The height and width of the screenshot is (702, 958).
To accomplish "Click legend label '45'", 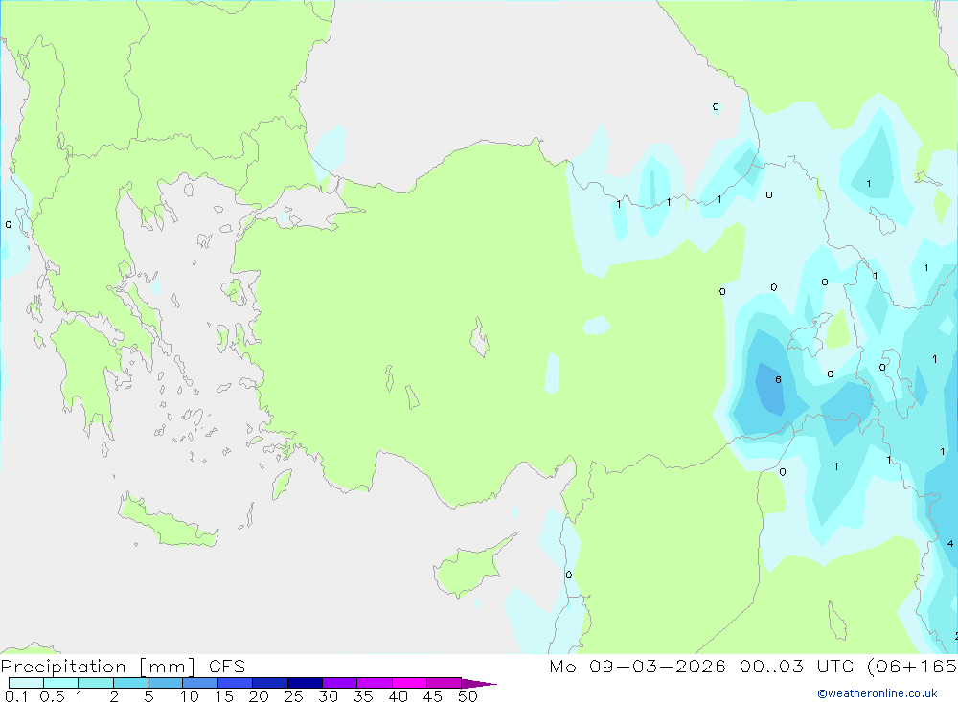I will point(433,696).
